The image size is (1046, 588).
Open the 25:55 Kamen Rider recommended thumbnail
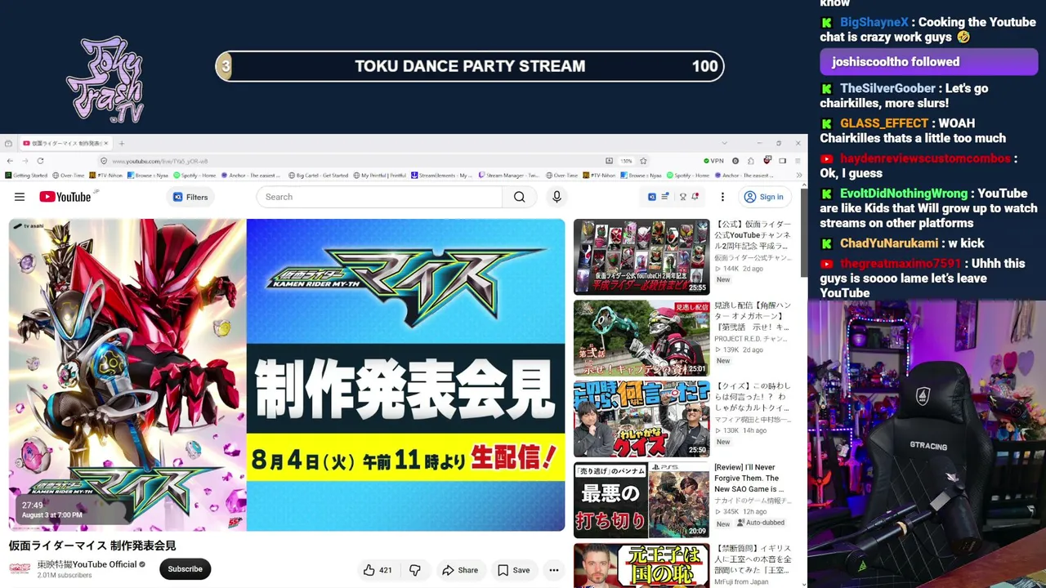641,256
